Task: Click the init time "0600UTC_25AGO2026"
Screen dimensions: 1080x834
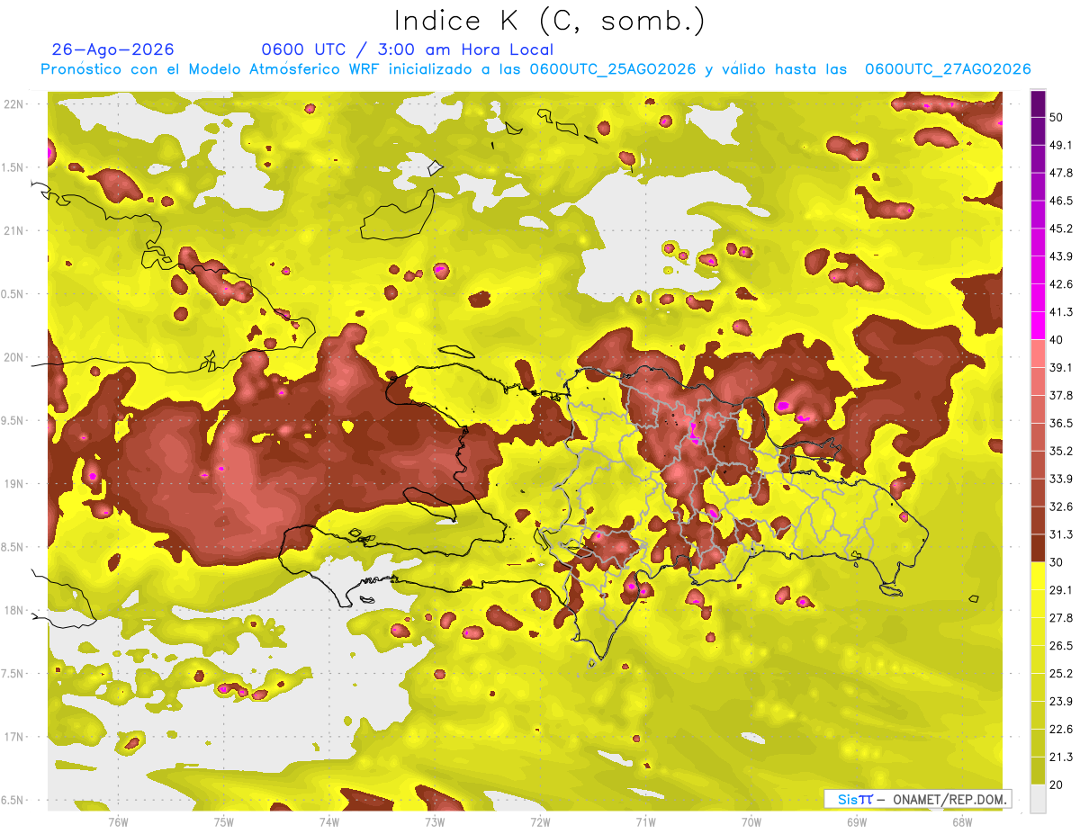Action: coord(613,69)
